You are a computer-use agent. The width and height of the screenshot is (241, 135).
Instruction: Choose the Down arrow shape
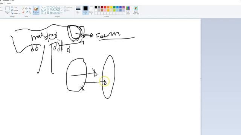click(x=43, y=13)
